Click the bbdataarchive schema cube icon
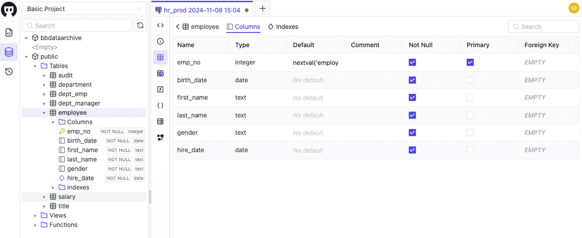 35,38
